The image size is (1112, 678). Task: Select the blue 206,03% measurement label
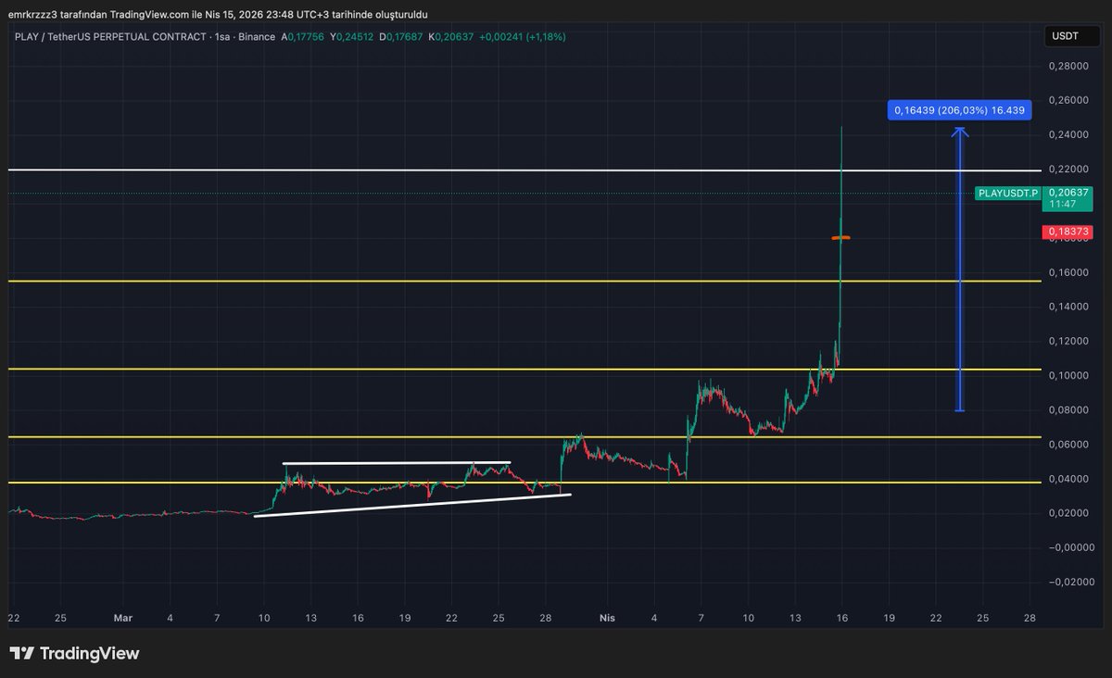click(x=959, y=109)
